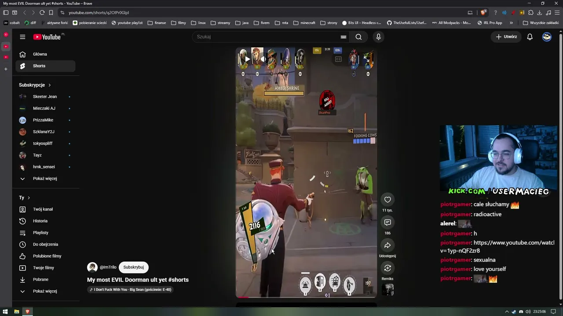Bookmark this page from the toolbar
This screenshot has height=316, width=563.
pos(51,13)
